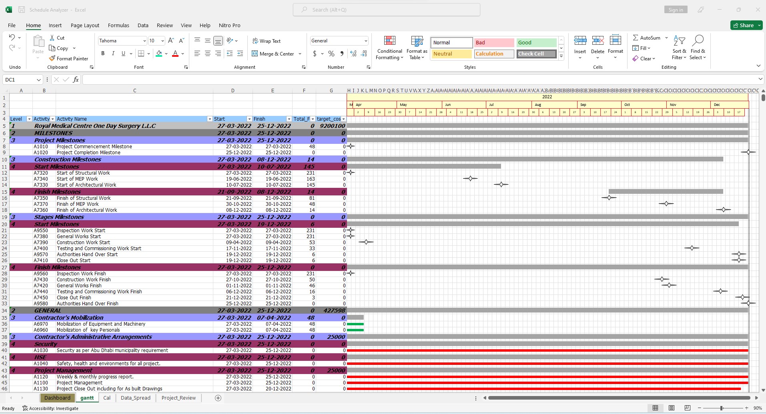
Task: Open the font name dropdown showing Tahoma
Action: point(144,41)
